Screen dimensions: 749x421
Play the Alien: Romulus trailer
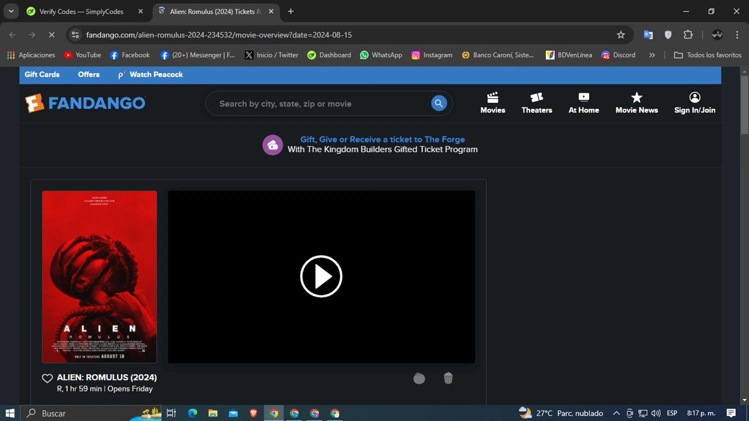tap(321, 276)
